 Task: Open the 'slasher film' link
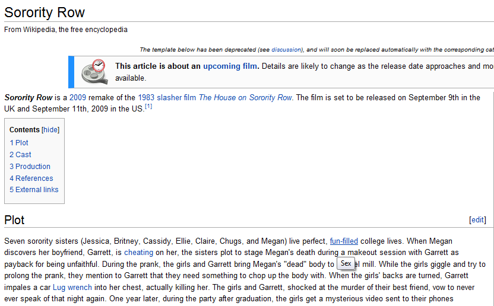coord(176,98)
